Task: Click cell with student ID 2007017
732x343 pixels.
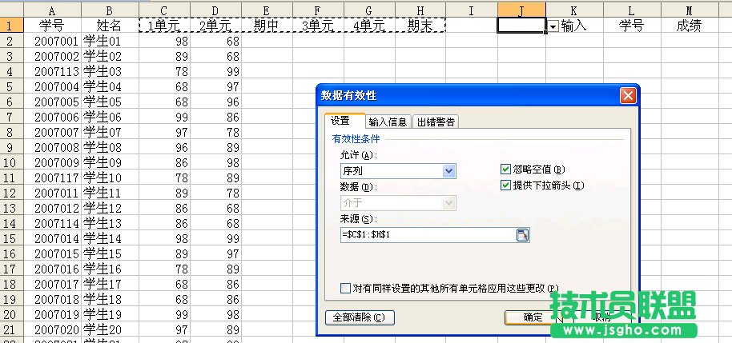Action: (x=52, y=284)
